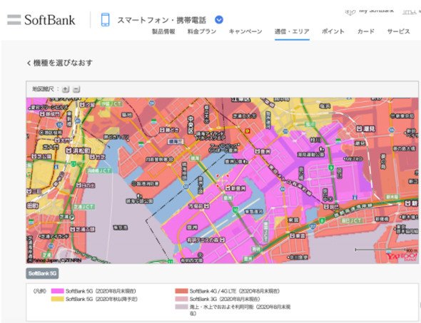Screen dimensions: 421x323
Task: Select the キャンペーン menu item
Action: [x=245, y=31]
